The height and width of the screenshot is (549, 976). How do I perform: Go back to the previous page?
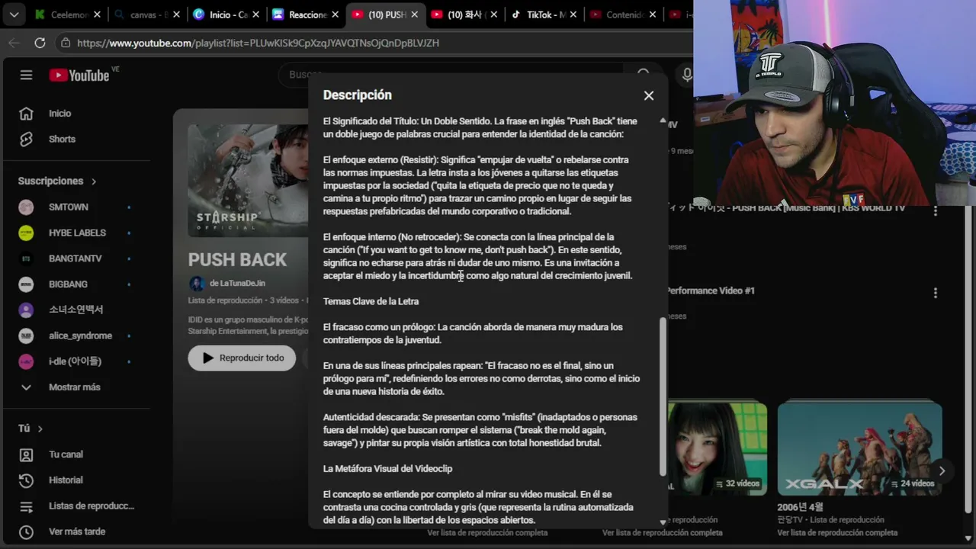[14, 43]
